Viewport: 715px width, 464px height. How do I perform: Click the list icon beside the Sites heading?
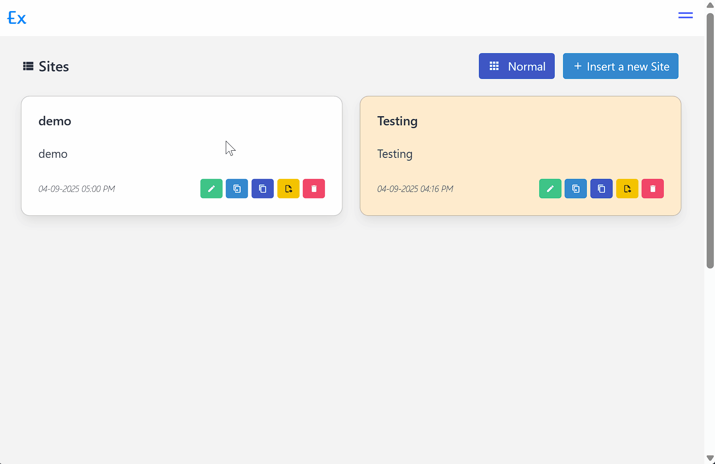[28, 66]
